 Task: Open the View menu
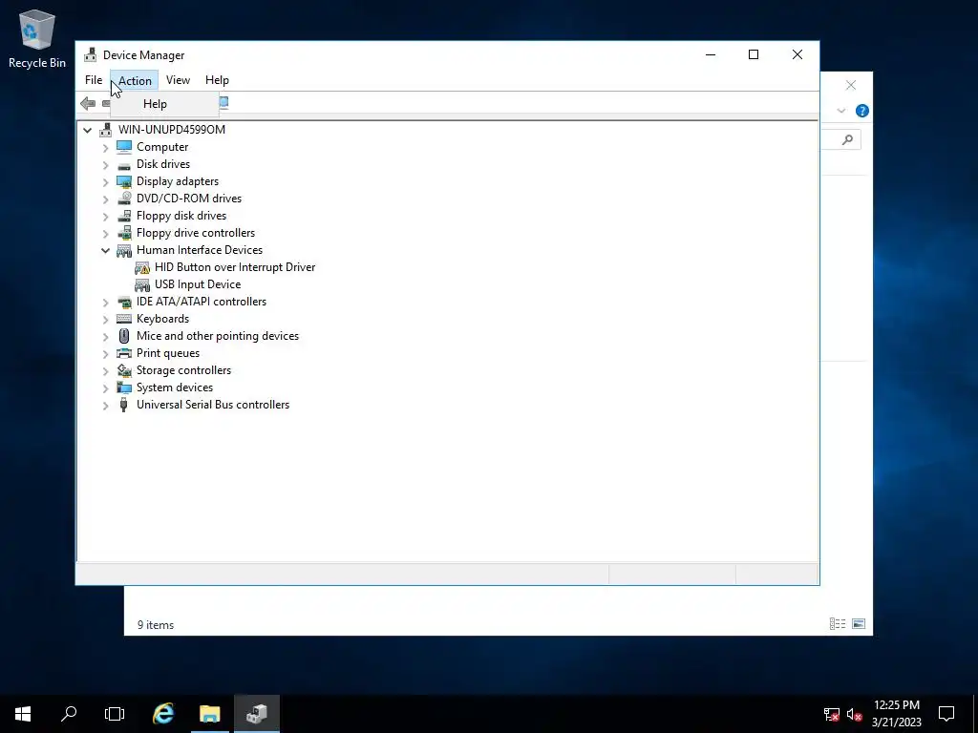pos(178,80)
